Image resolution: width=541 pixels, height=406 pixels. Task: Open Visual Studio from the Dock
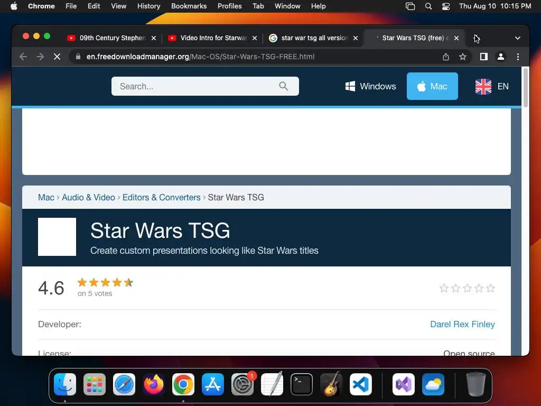[404, 384]
